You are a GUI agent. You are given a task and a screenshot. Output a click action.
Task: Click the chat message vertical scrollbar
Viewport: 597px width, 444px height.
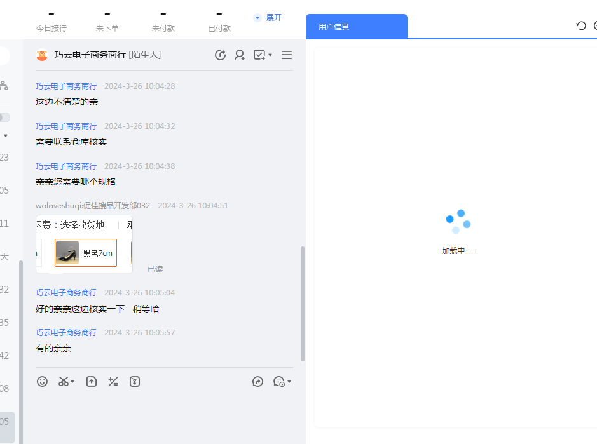click(x=302, y=304)
